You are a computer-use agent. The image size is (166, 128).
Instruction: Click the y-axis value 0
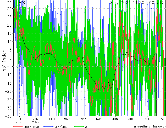tap(10, 58)
